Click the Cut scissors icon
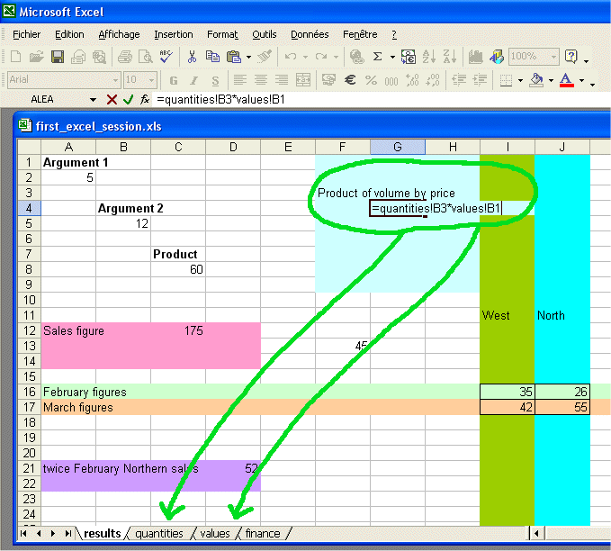The height and width of the screenshot is (551, 611). (x=192, y=57)
